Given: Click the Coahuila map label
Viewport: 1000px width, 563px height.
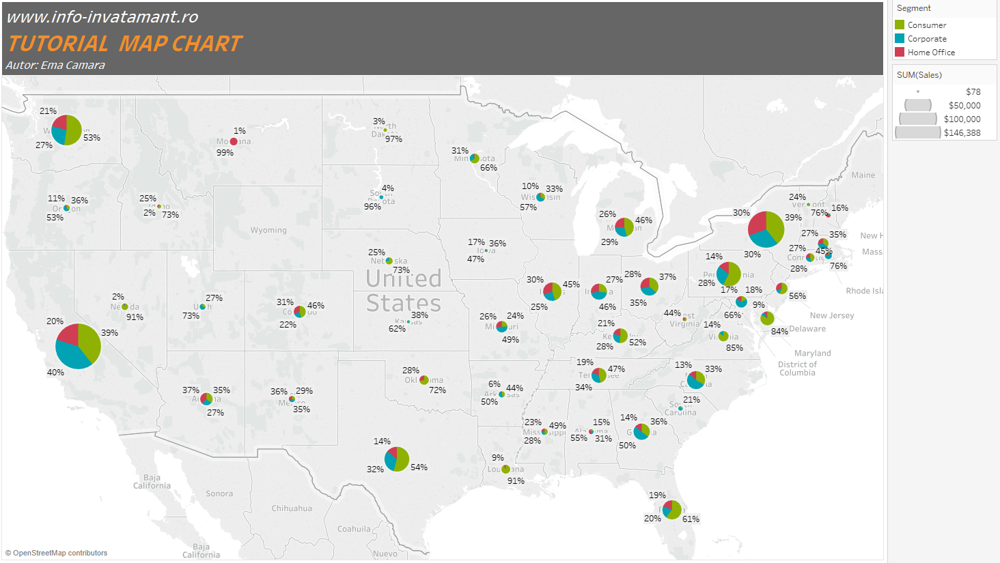Looking at the screenshot, I should pyautogui.click(x=354, y=529).
